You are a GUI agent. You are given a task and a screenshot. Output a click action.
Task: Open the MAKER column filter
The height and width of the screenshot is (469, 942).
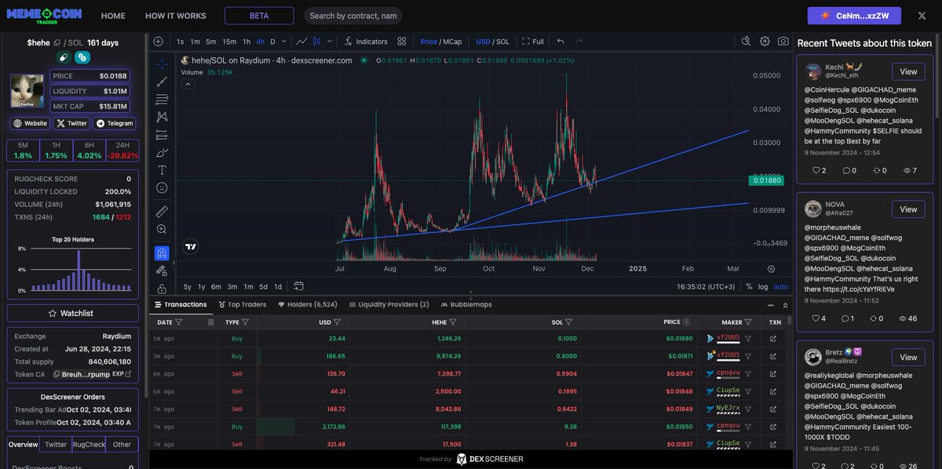[748, 322]
